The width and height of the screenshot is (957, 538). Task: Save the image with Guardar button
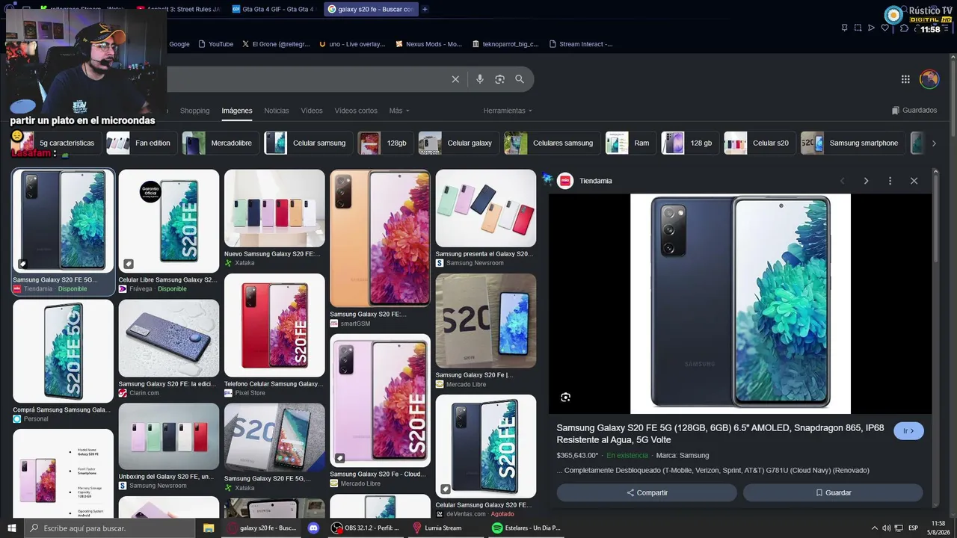(x=833, y=493)
